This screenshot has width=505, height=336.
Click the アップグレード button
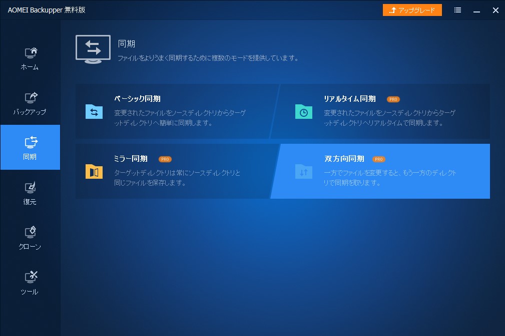click(412, 9)
